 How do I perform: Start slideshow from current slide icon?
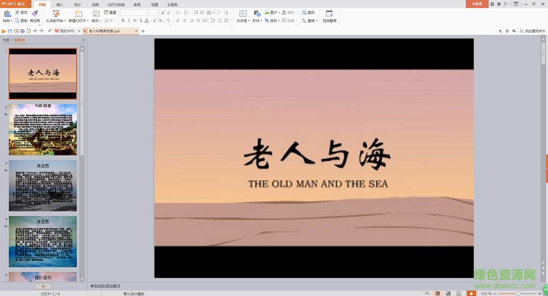tap(55, 14)
